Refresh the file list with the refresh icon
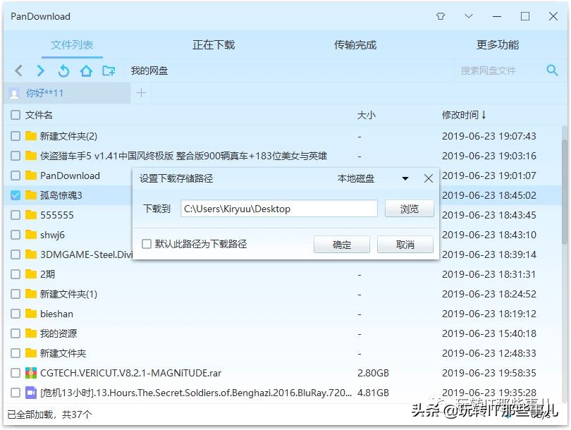This screenshot has height=430, width=571. (x=63, y=70)
